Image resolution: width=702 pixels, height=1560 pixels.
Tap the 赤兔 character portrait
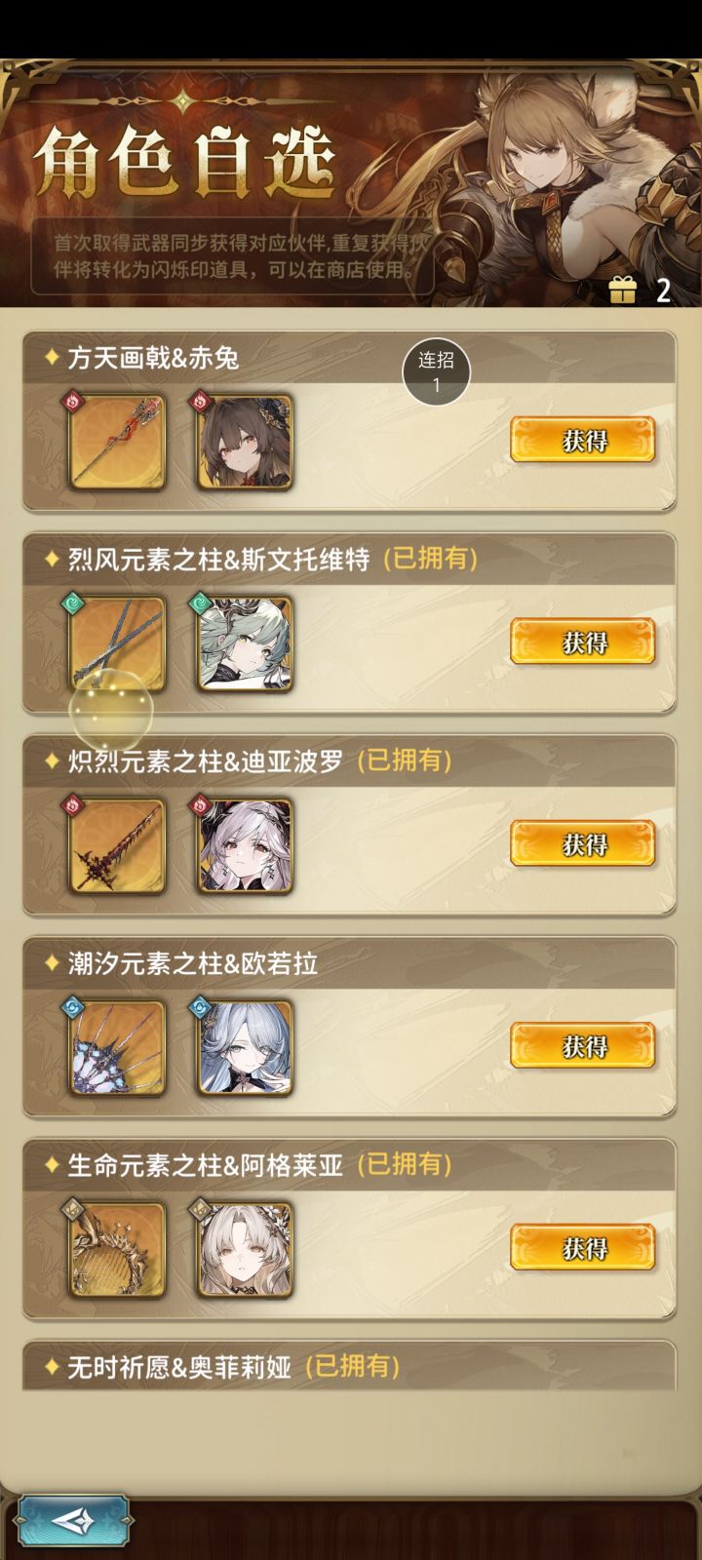(244, 442)
